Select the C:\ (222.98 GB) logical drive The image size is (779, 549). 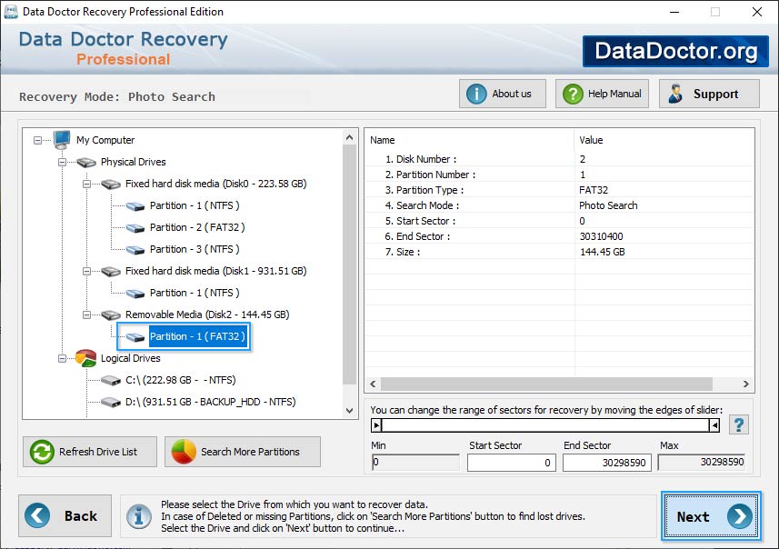pyautogui.click(x=180, y=380)
